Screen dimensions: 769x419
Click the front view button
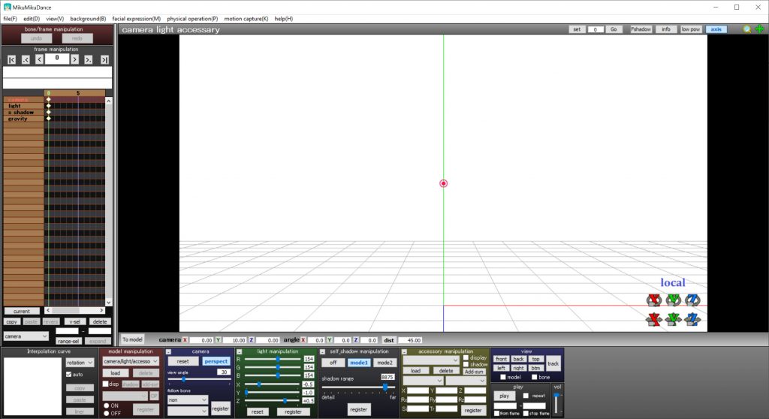click(x=501, y=359)
